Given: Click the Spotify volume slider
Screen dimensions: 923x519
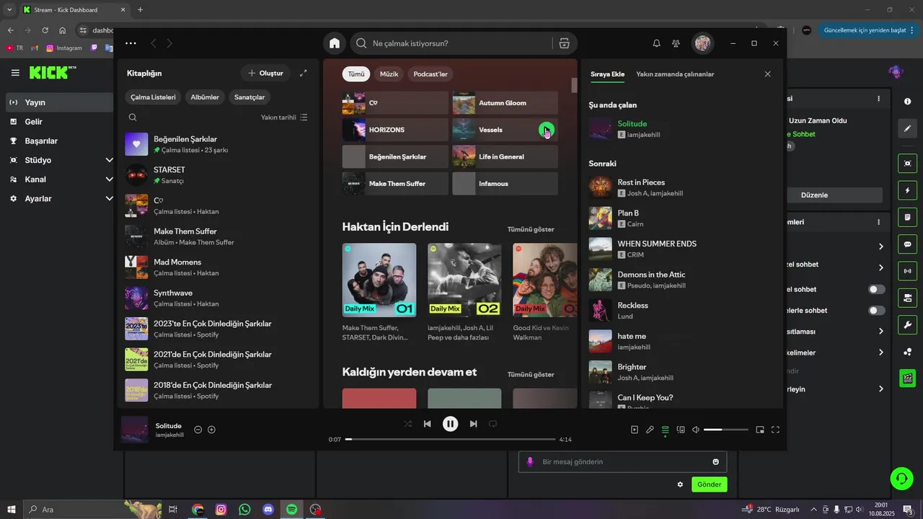Looking at the screenshot, I should pyautogui.click(x=726, y=430).
